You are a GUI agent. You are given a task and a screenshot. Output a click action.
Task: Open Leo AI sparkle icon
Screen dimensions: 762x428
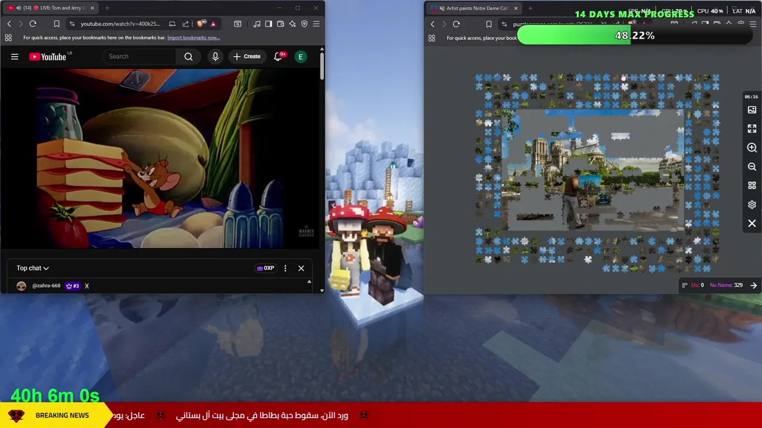[292, 24]
